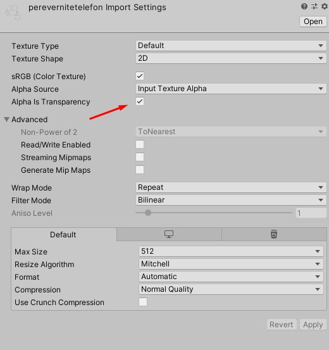Image resolution: width=329 pixels, height=350 pixels.
Task: Open the Alpha Source dropdown
Action: [x=231, y=89]
